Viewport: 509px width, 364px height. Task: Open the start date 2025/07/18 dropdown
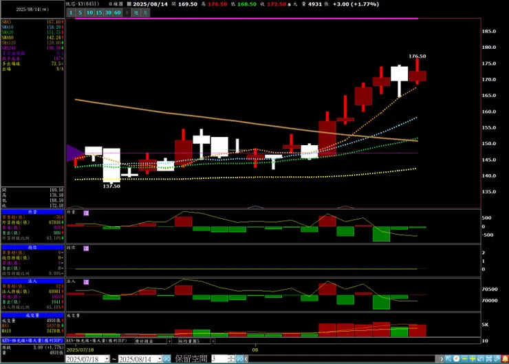click(x=107, y=358)
